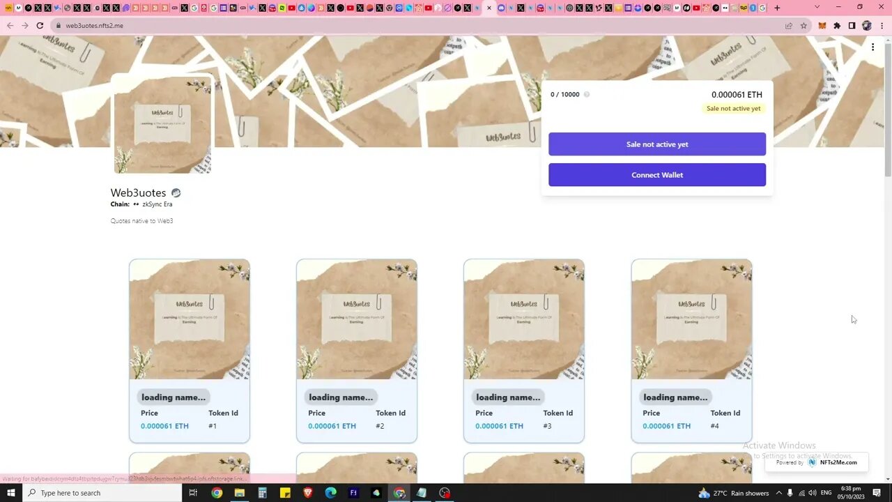Viewport: 892px width, 502px height.
Task: Open Brave browser from taskbar
Action: point(308,493)
